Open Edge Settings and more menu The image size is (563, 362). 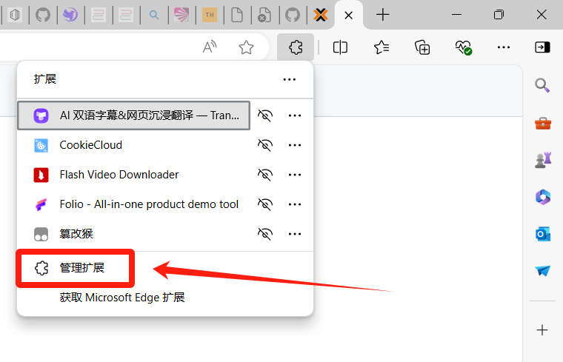[x=504, y=47]
